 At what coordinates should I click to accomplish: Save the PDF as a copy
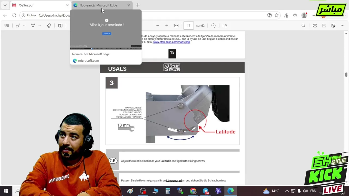[333, 26]
